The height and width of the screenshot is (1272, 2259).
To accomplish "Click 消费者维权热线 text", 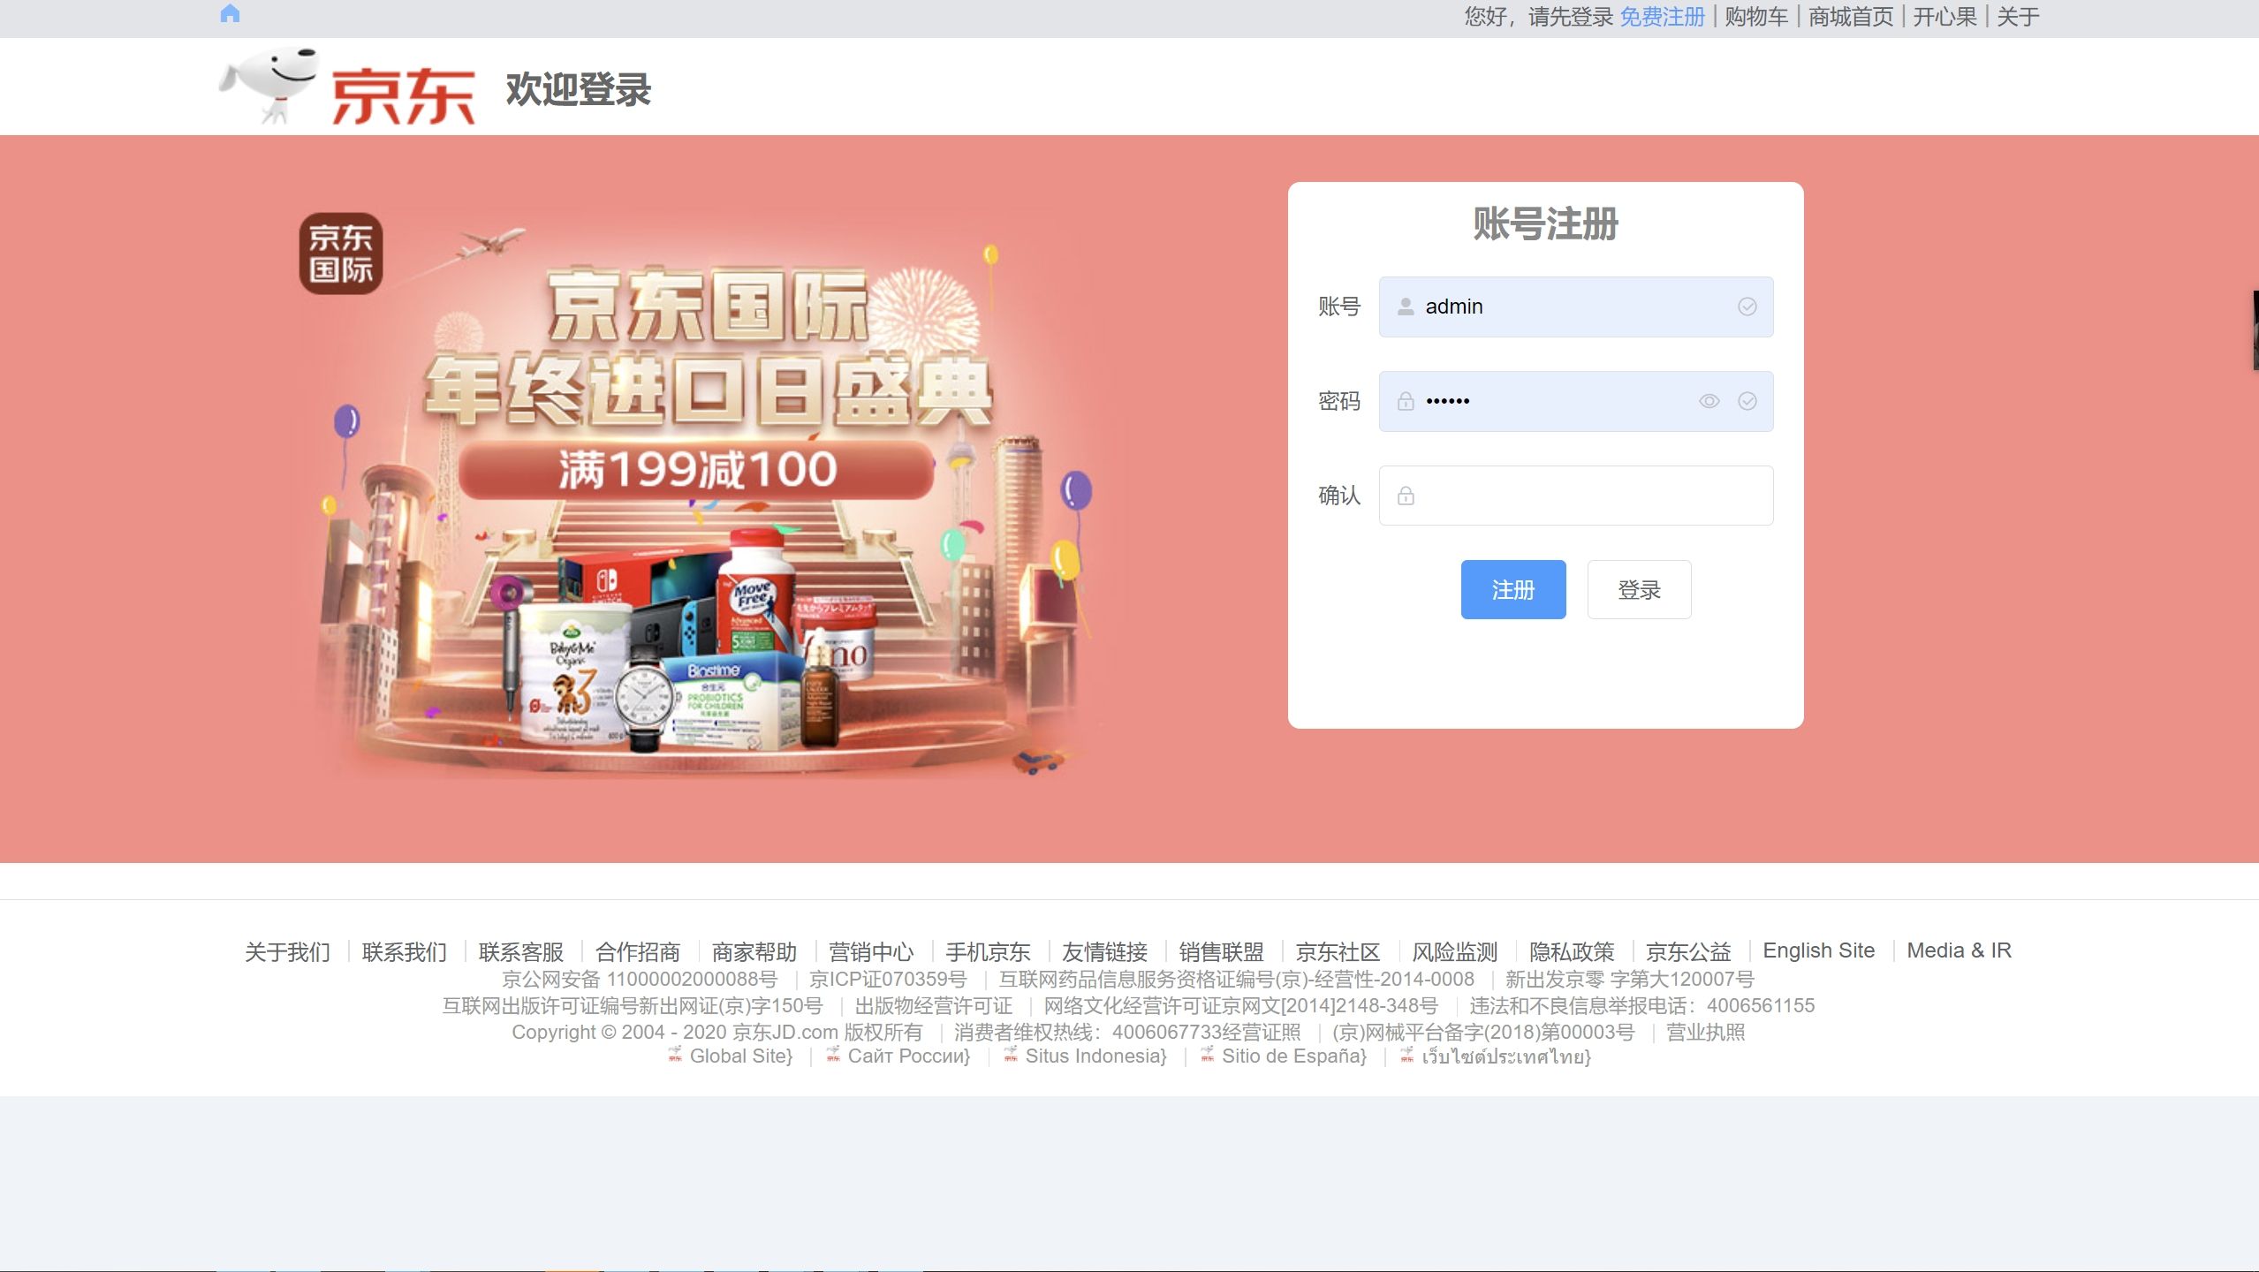I will (x=1127, y=1032).
